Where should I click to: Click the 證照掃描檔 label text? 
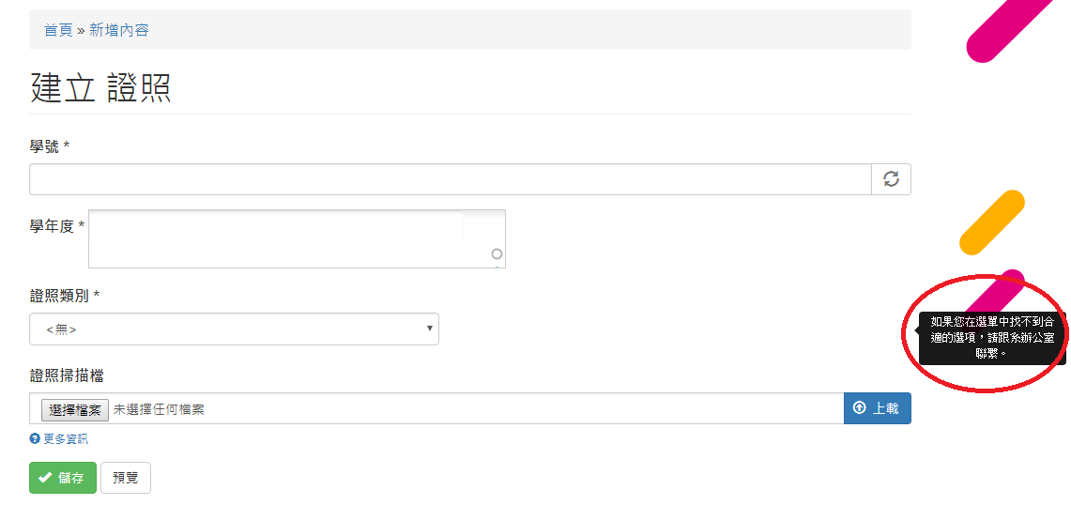click(x=67, y=375)
